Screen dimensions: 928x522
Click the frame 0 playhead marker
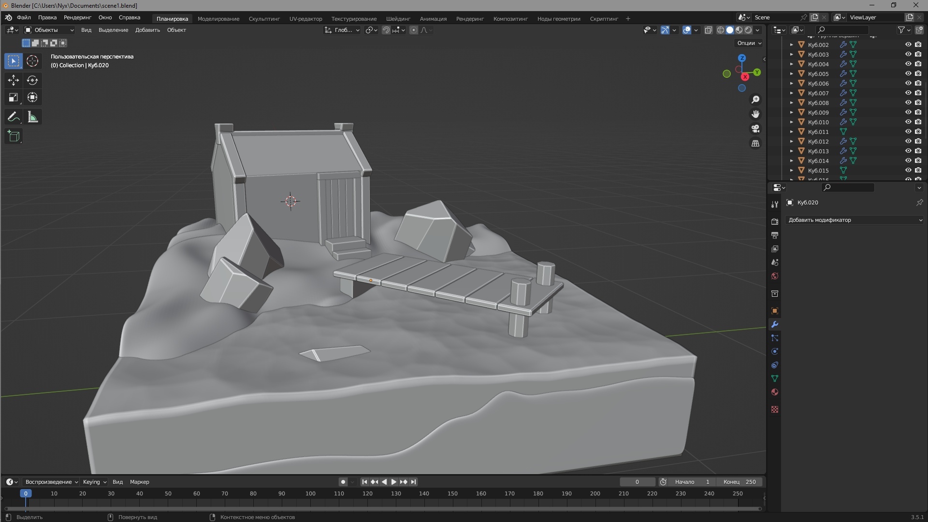click(x=26, y=493)
